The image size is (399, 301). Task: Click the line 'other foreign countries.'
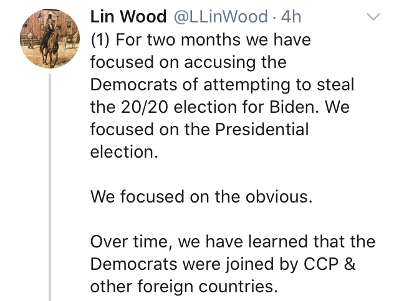[184, 286]
